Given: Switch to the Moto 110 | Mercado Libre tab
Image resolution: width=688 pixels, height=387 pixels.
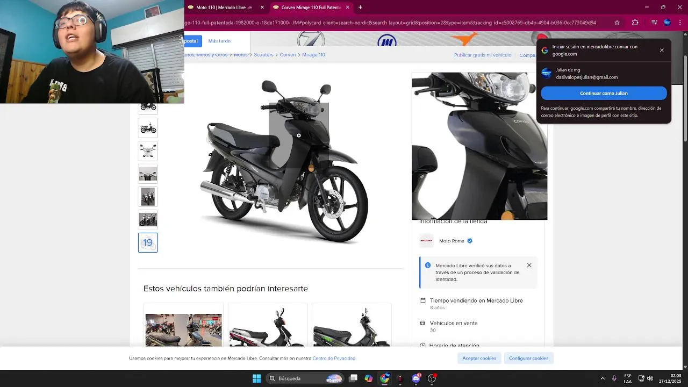Looking at the screenshot, I should click(x=224, y=8).
